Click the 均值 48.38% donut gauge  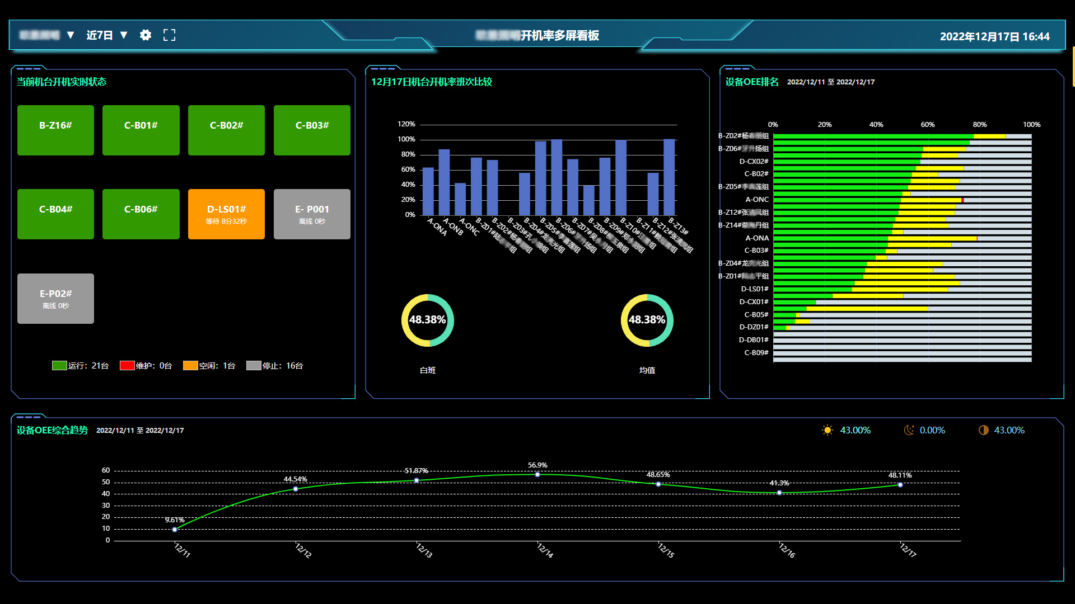click(647, 320)
